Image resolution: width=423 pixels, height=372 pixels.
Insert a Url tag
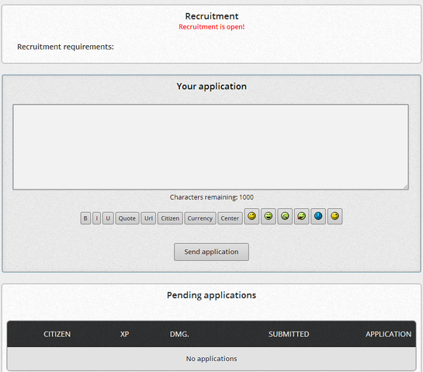(148, 218)
